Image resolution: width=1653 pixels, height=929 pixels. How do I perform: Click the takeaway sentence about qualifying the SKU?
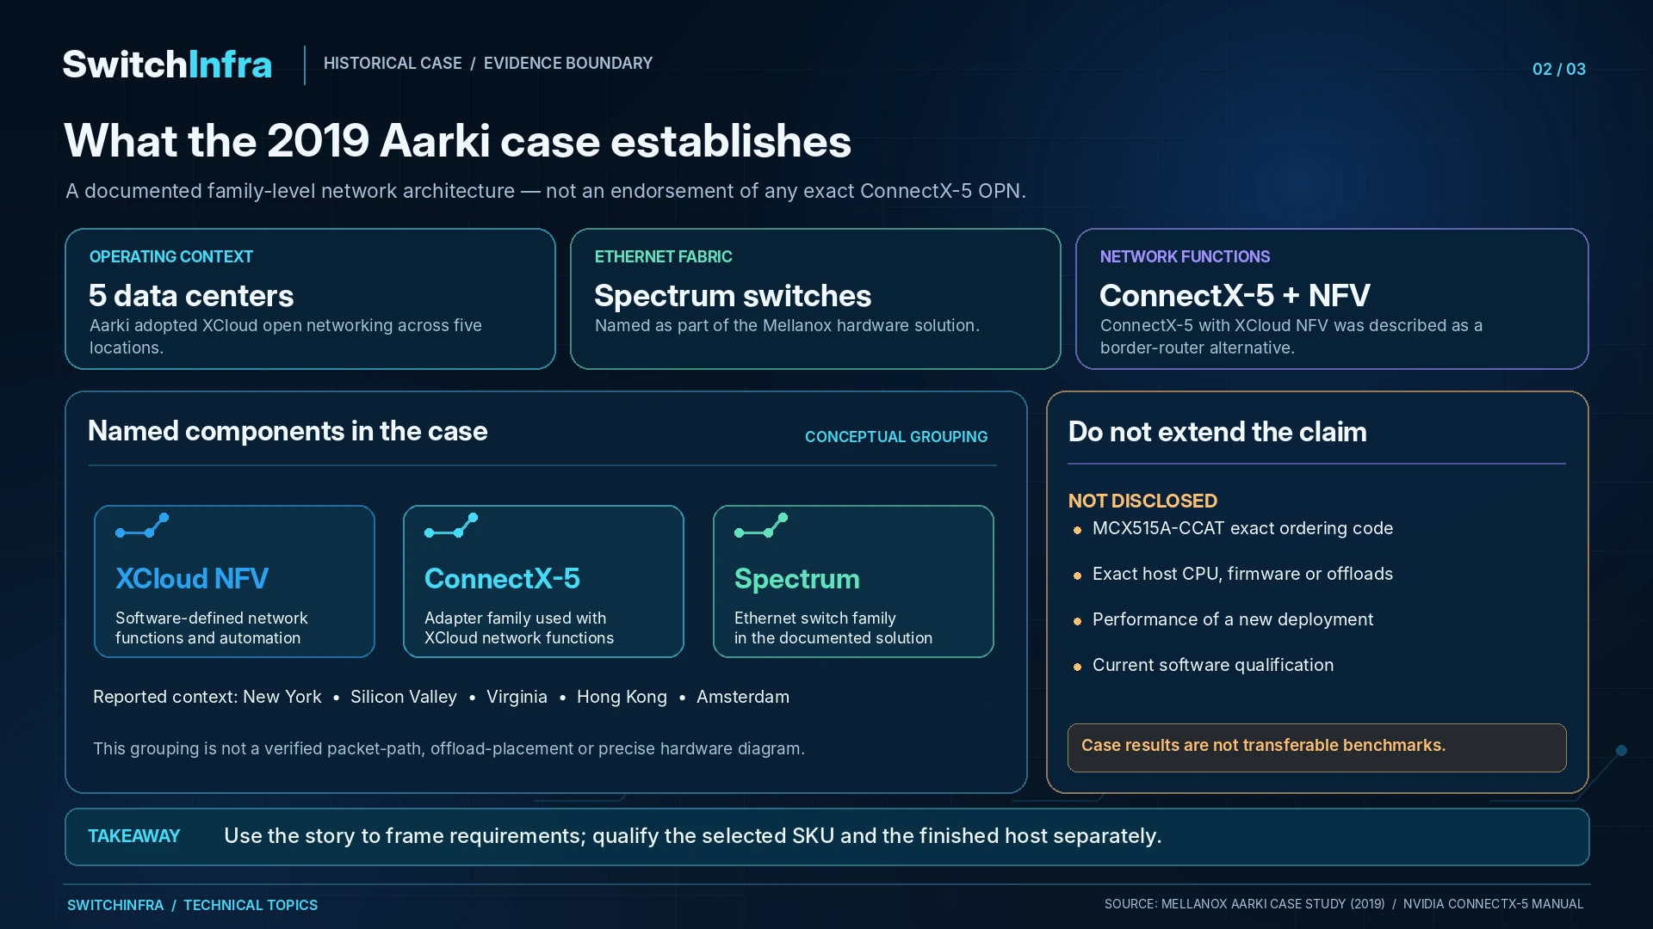(x=693, y=836)
